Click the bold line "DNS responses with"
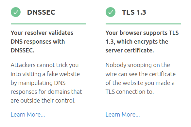Viewport: 191px width, 127px height. 38,42
